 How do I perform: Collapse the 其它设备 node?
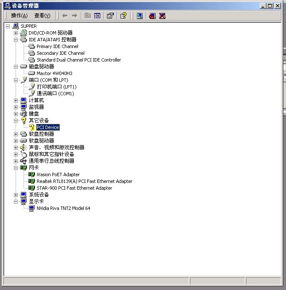(16, 121)
